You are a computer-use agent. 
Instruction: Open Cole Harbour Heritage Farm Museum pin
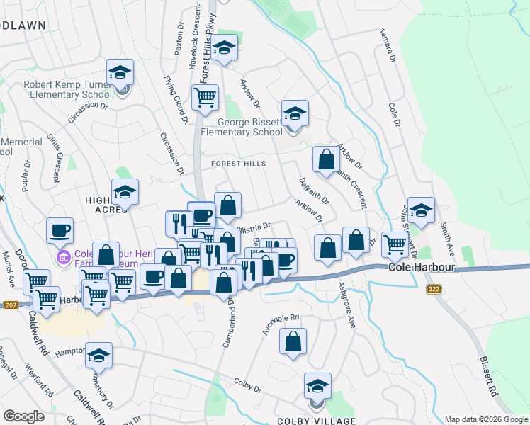click(x=64, y=259)
